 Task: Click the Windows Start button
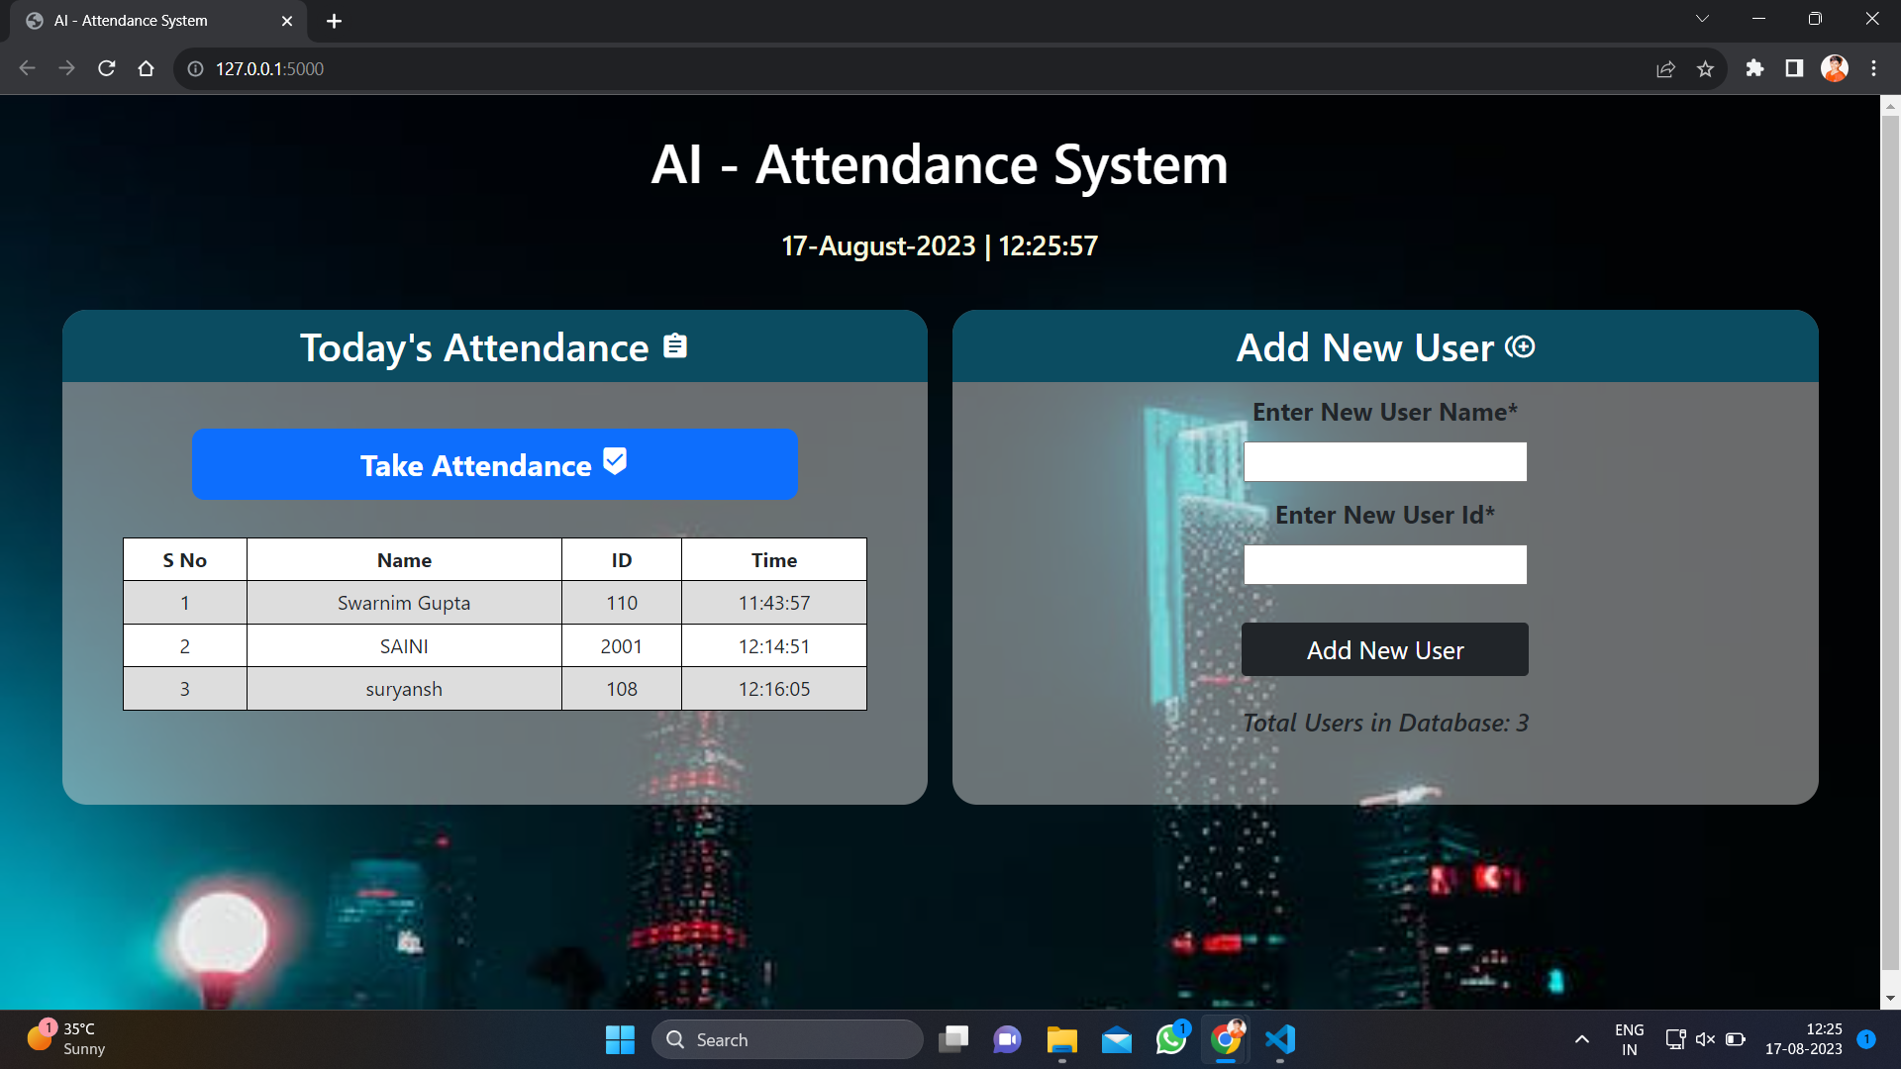point(619,1039)
